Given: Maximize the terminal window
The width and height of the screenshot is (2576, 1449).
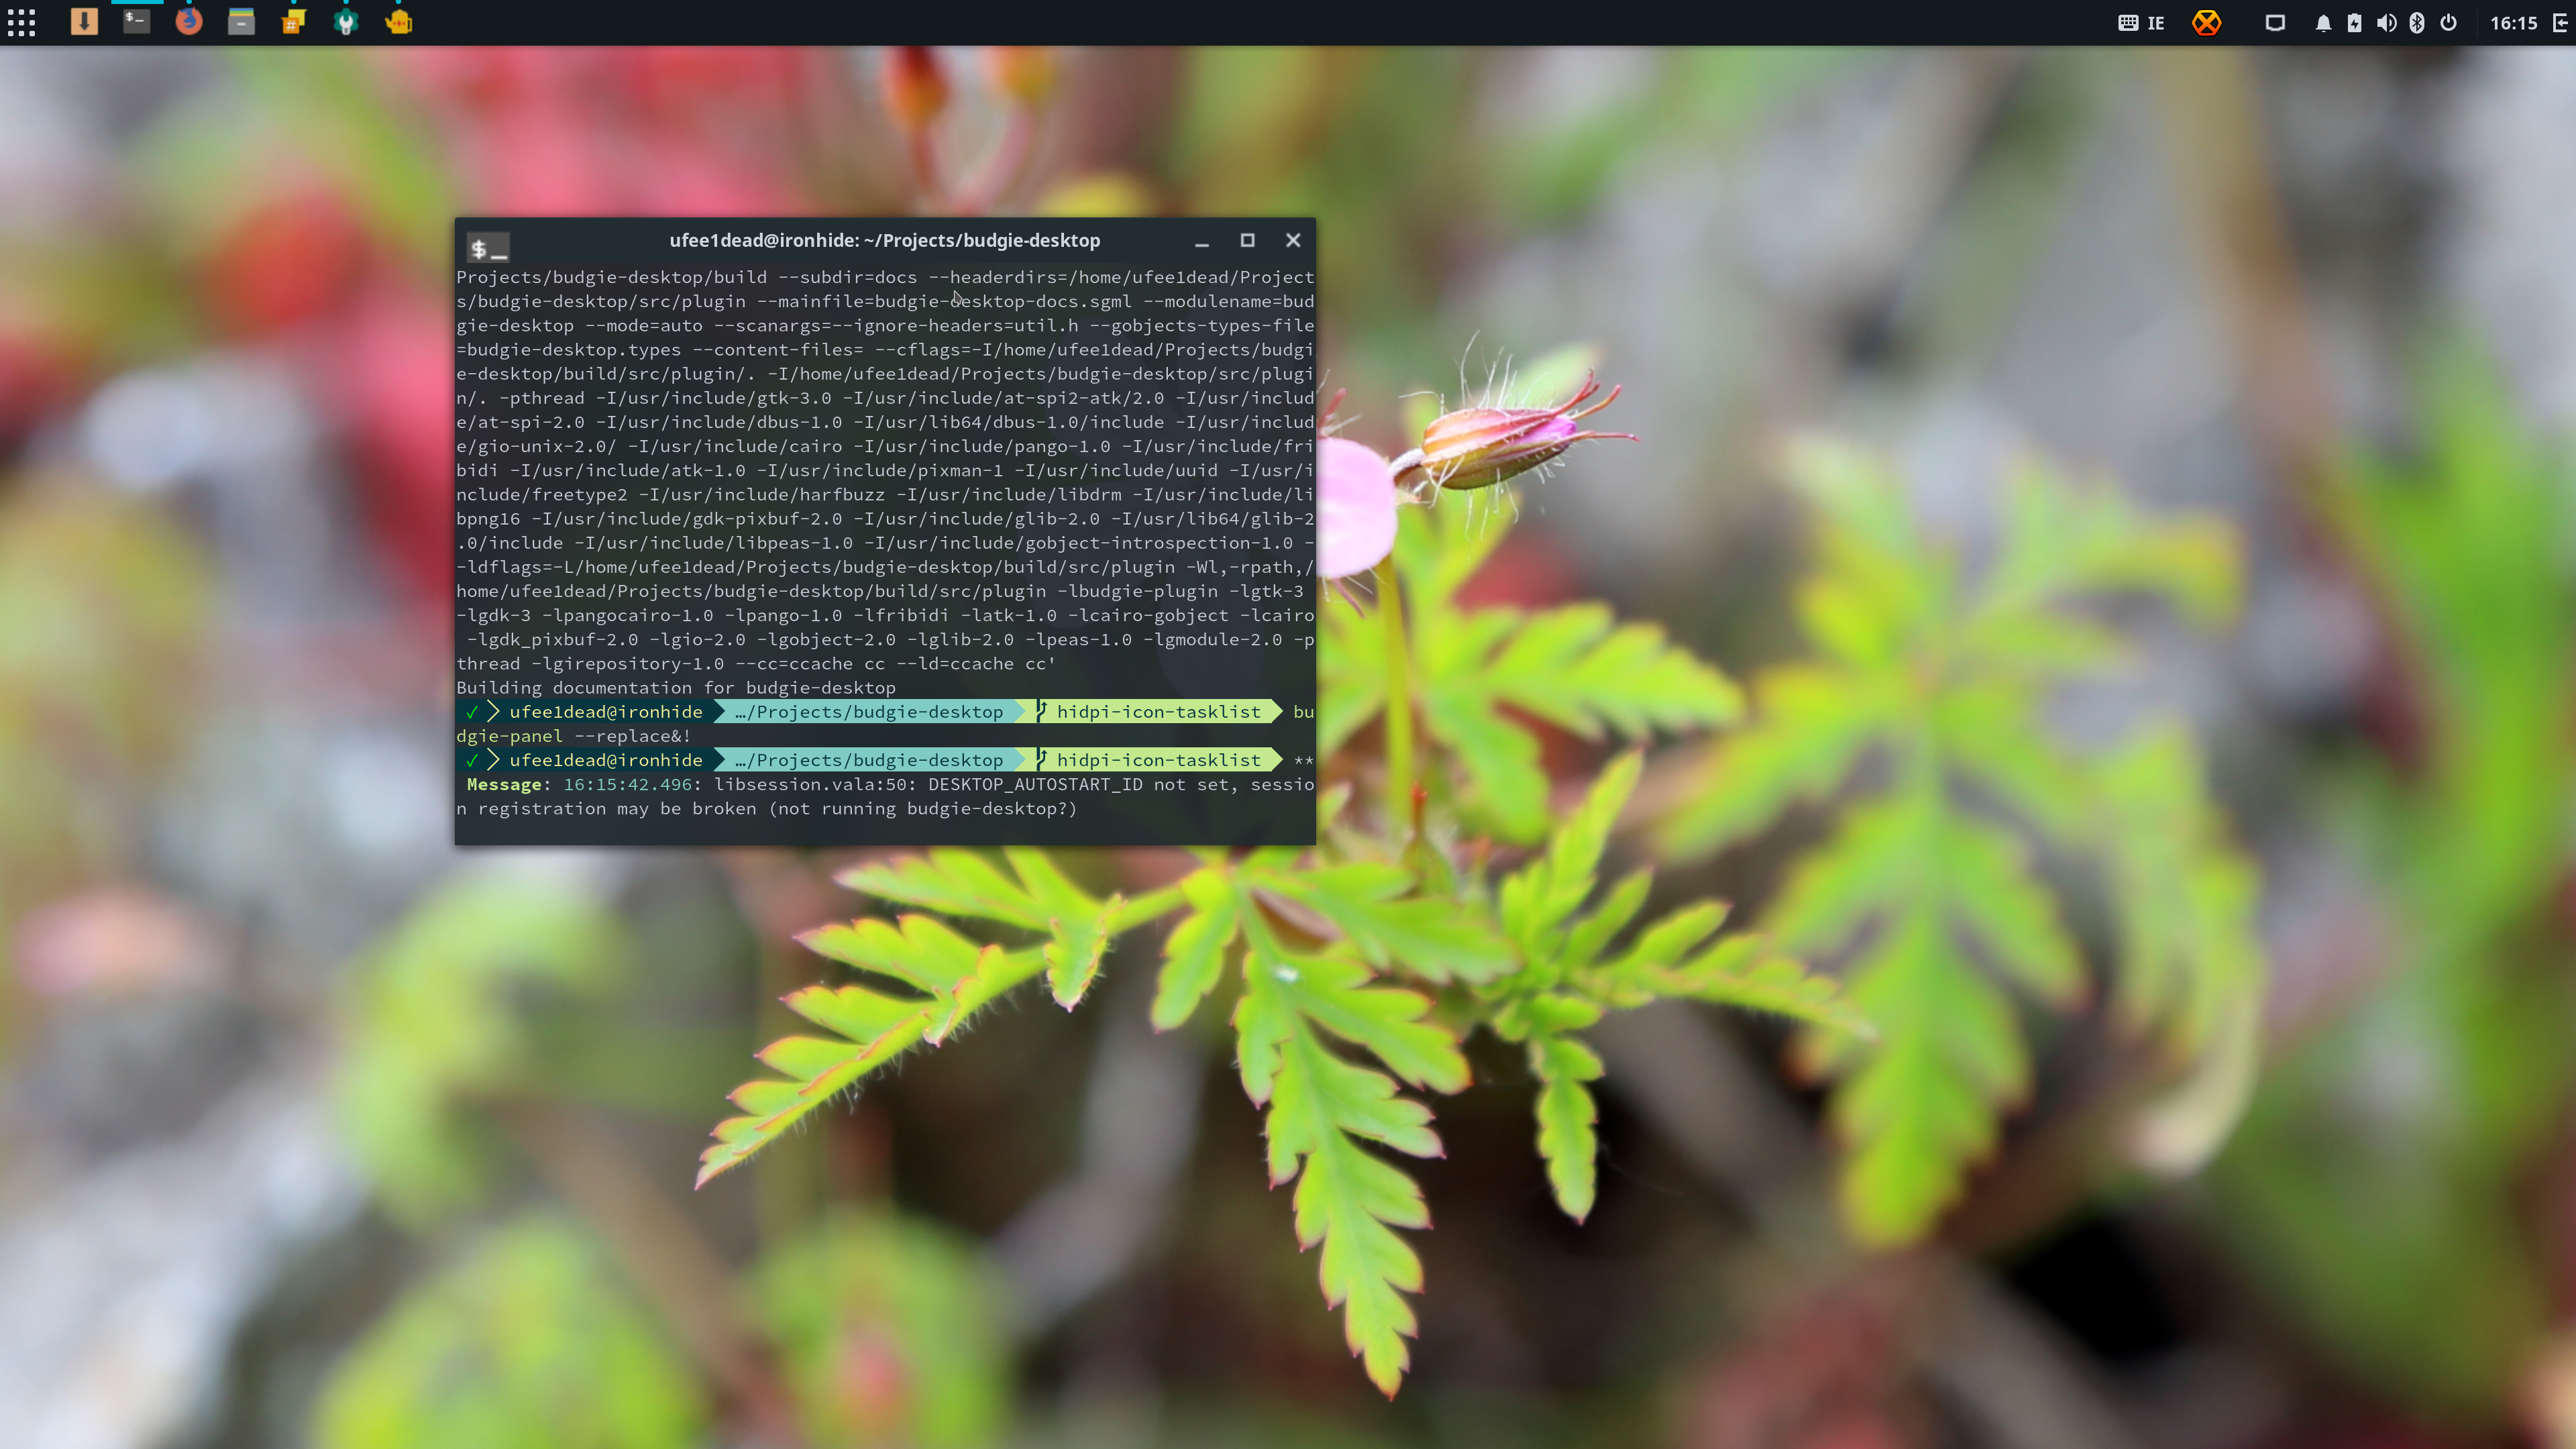Looking at the screenshot, I should [1247, 240].
